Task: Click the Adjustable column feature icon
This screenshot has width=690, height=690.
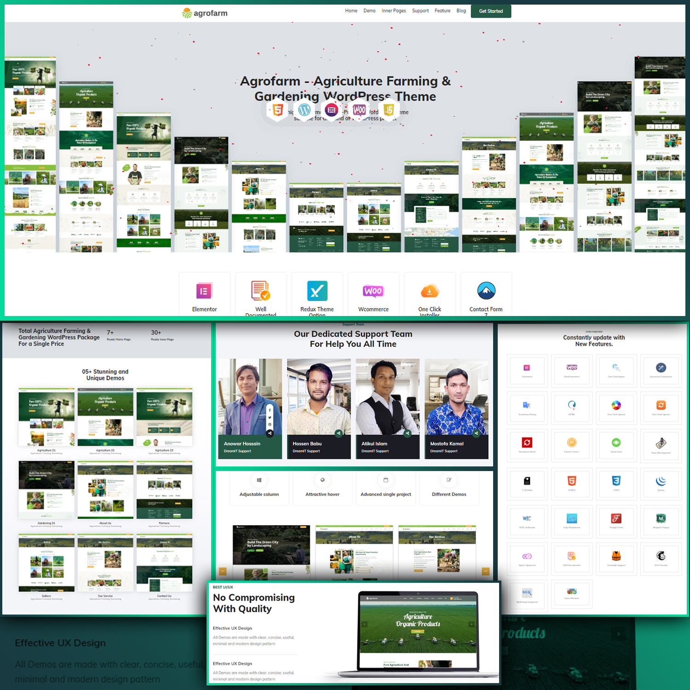Action: click(x=259, y=480)
